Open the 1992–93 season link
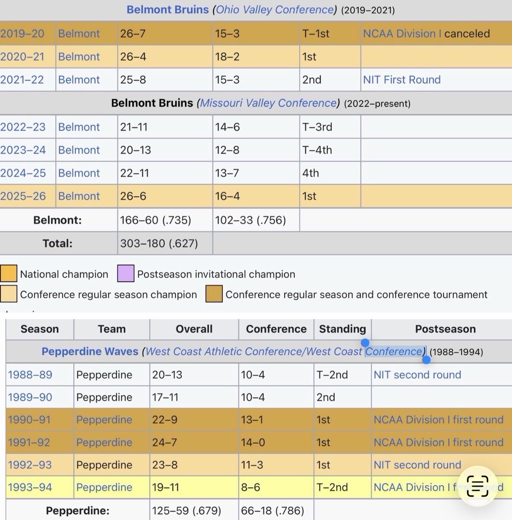Image resolution: width=512 pixels, height=520 pixels. (x=30, y=465)
